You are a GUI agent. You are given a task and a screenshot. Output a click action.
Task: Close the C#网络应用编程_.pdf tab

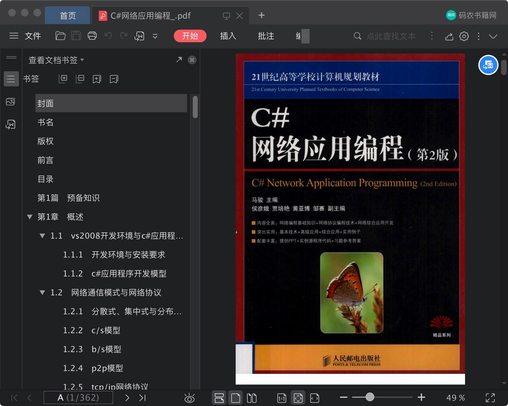tap(239, 16)
